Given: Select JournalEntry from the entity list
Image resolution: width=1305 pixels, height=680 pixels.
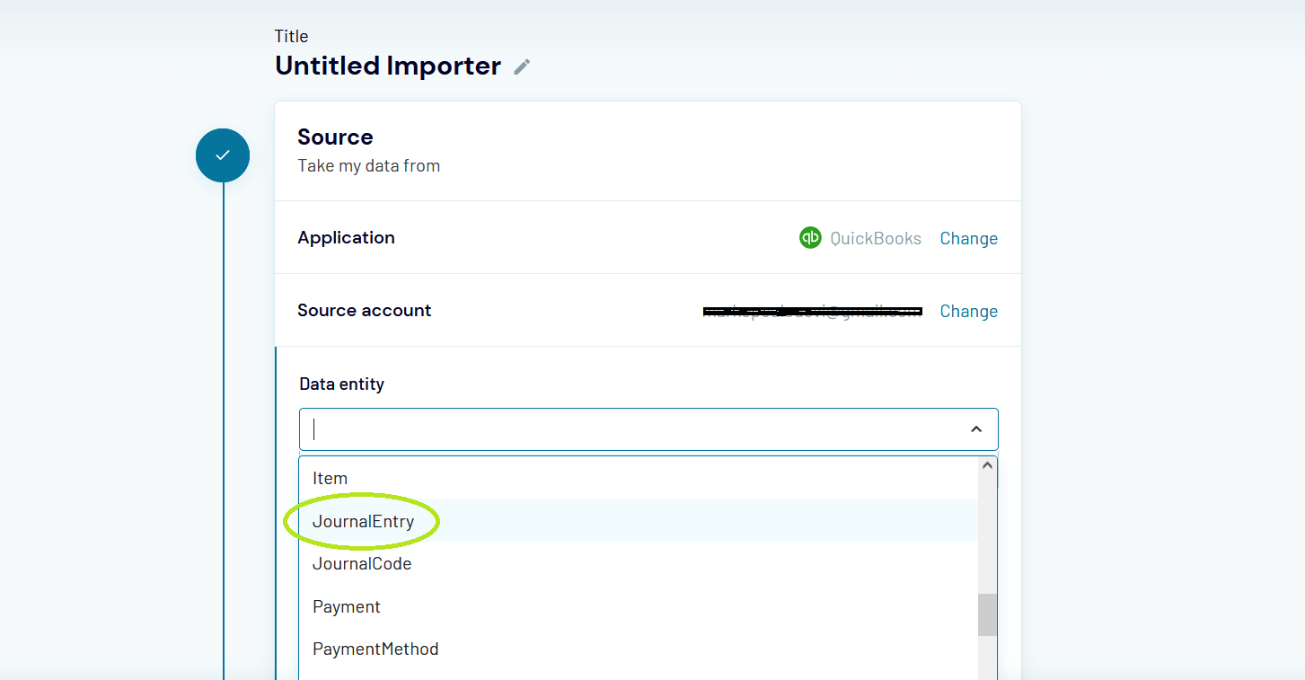Looking at the screenshot, I should (363, 521).
